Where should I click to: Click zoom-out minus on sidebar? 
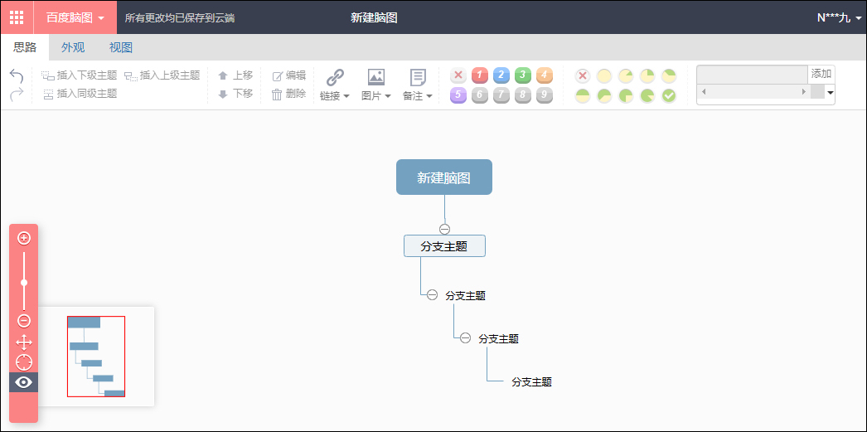pyautogui.click(x=24, y=321)
